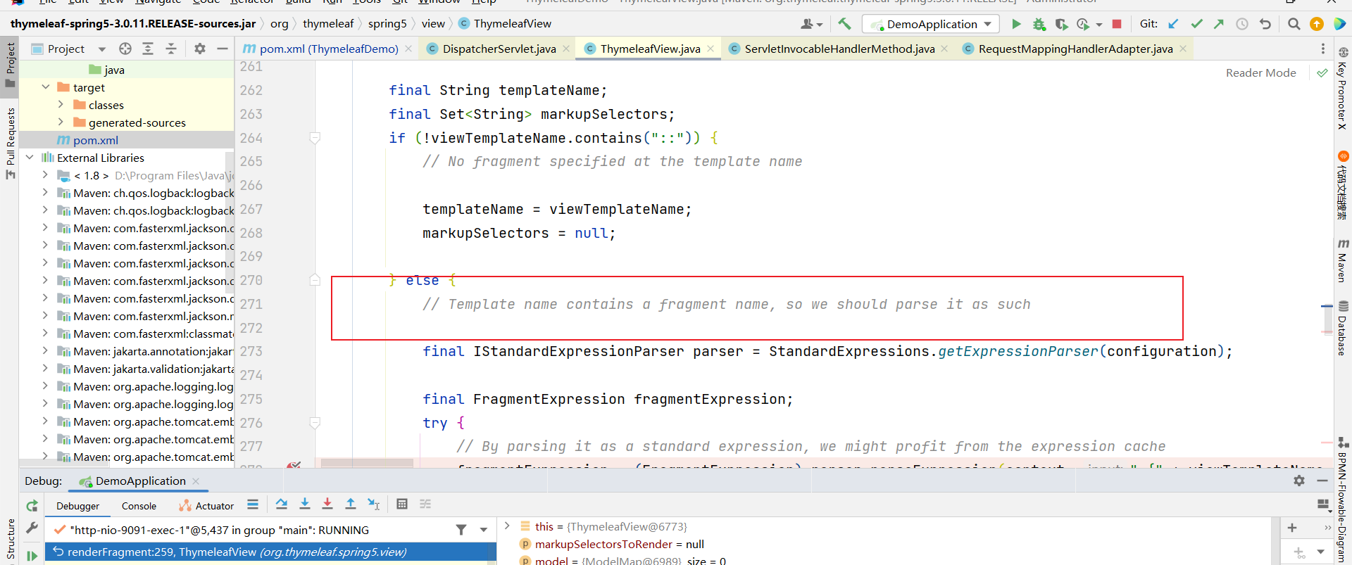The height and width of the screenshot is (565, 1352).
Task: Open the Console tab in Debug
Action: (139, 506)
